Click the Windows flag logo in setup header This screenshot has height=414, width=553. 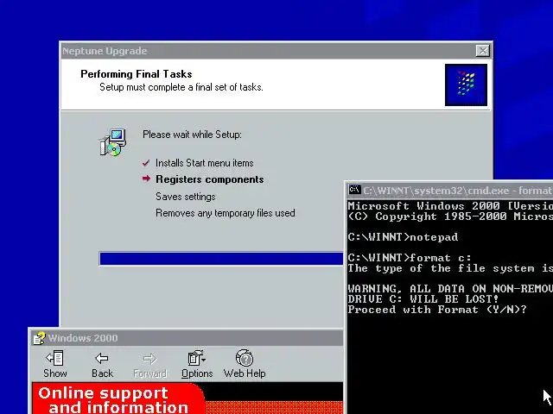(x=466, y=85)
